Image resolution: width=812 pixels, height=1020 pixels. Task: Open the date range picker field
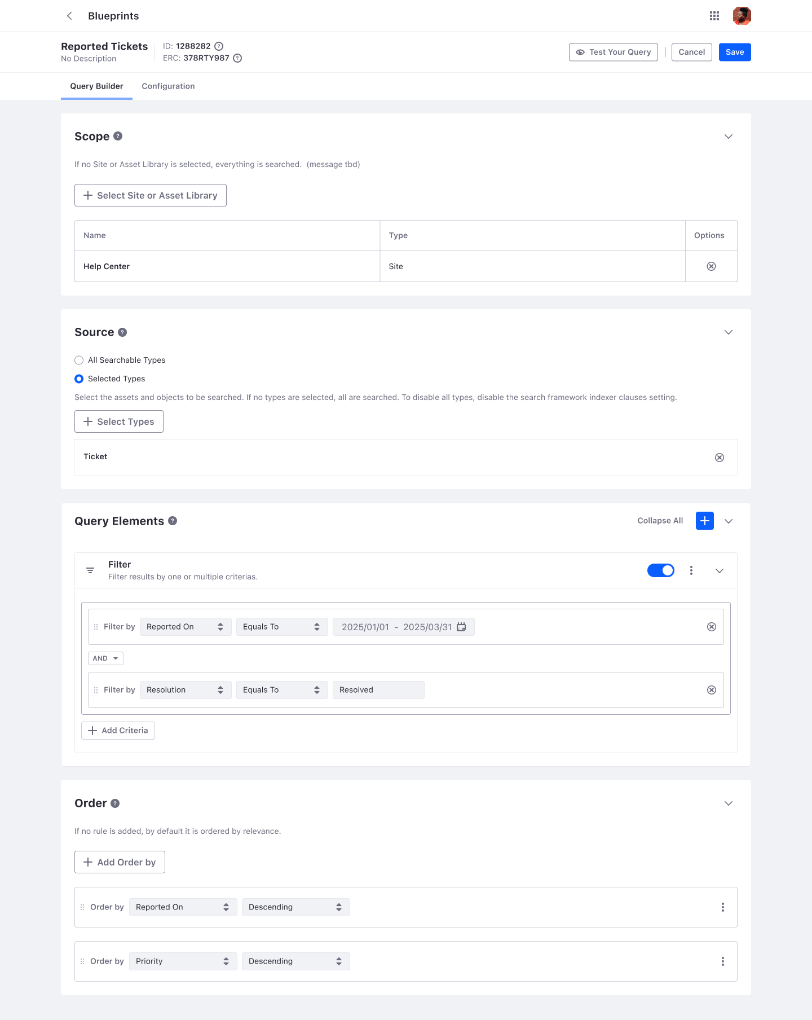[x=403, y=627]
